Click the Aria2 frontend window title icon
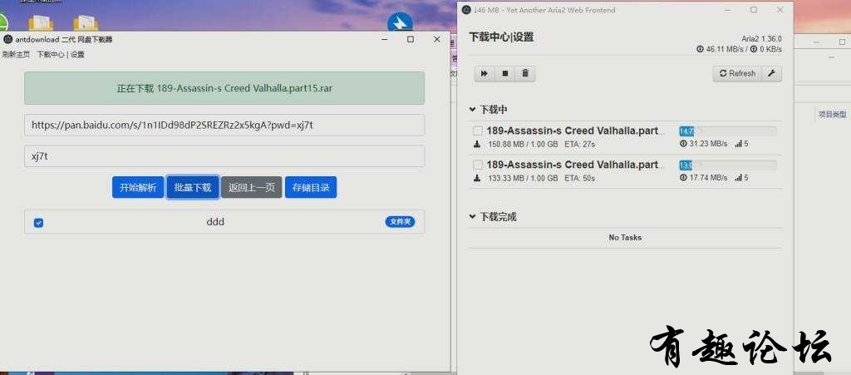 tap(466, 10)
